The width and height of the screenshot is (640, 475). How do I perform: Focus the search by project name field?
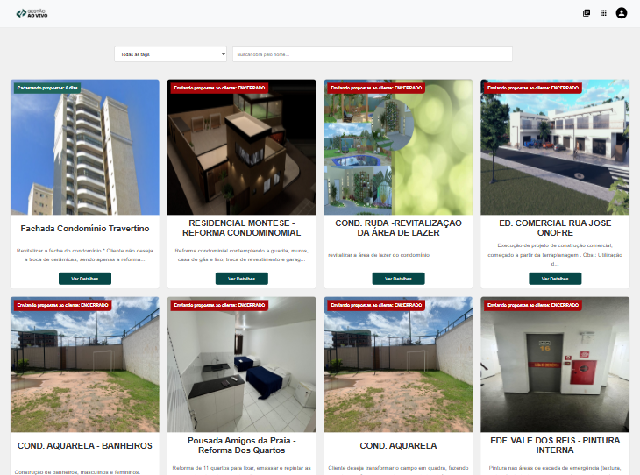point(373,54)
